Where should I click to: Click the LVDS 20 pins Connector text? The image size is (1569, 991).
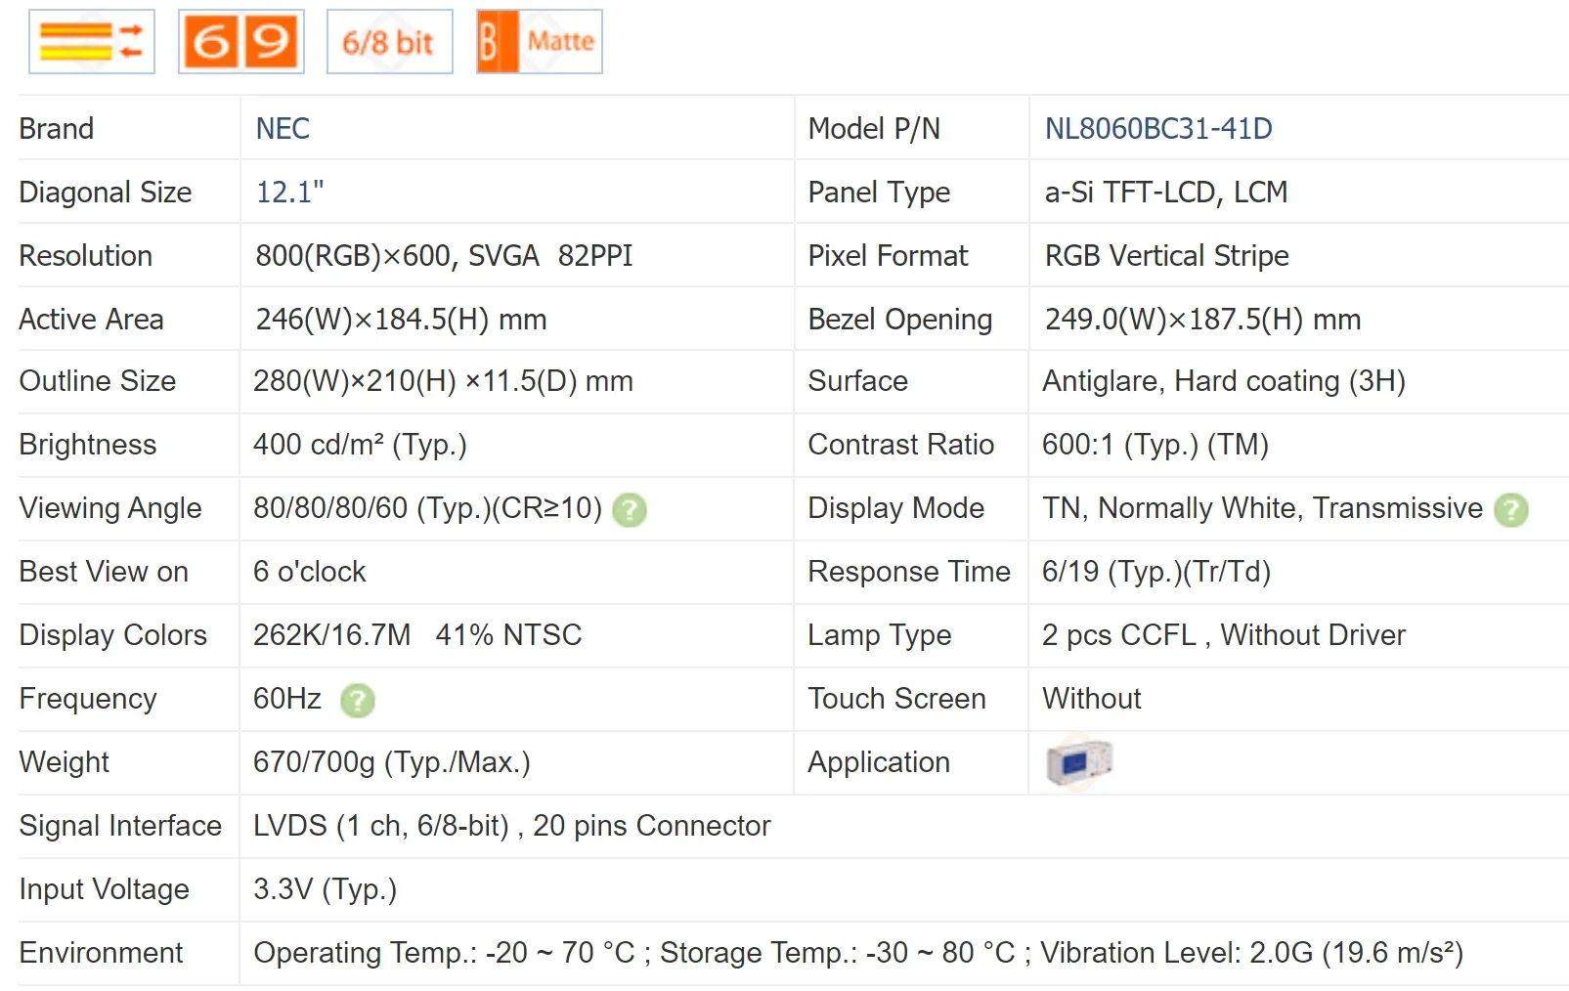pos(511,826)
